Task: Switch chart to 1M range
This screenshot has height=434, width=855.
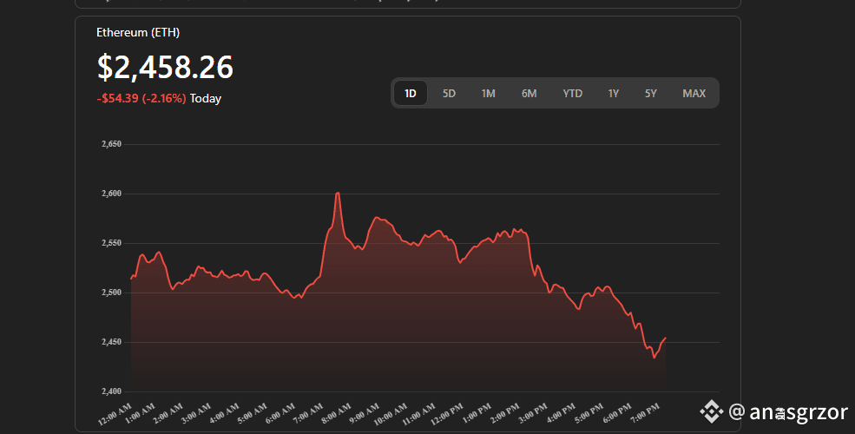Action: pos(488,93)
